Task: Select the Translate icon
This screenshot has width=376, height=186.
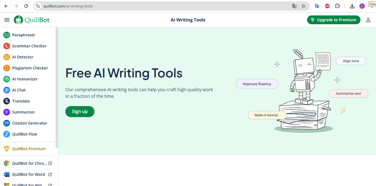Action: 7,101
